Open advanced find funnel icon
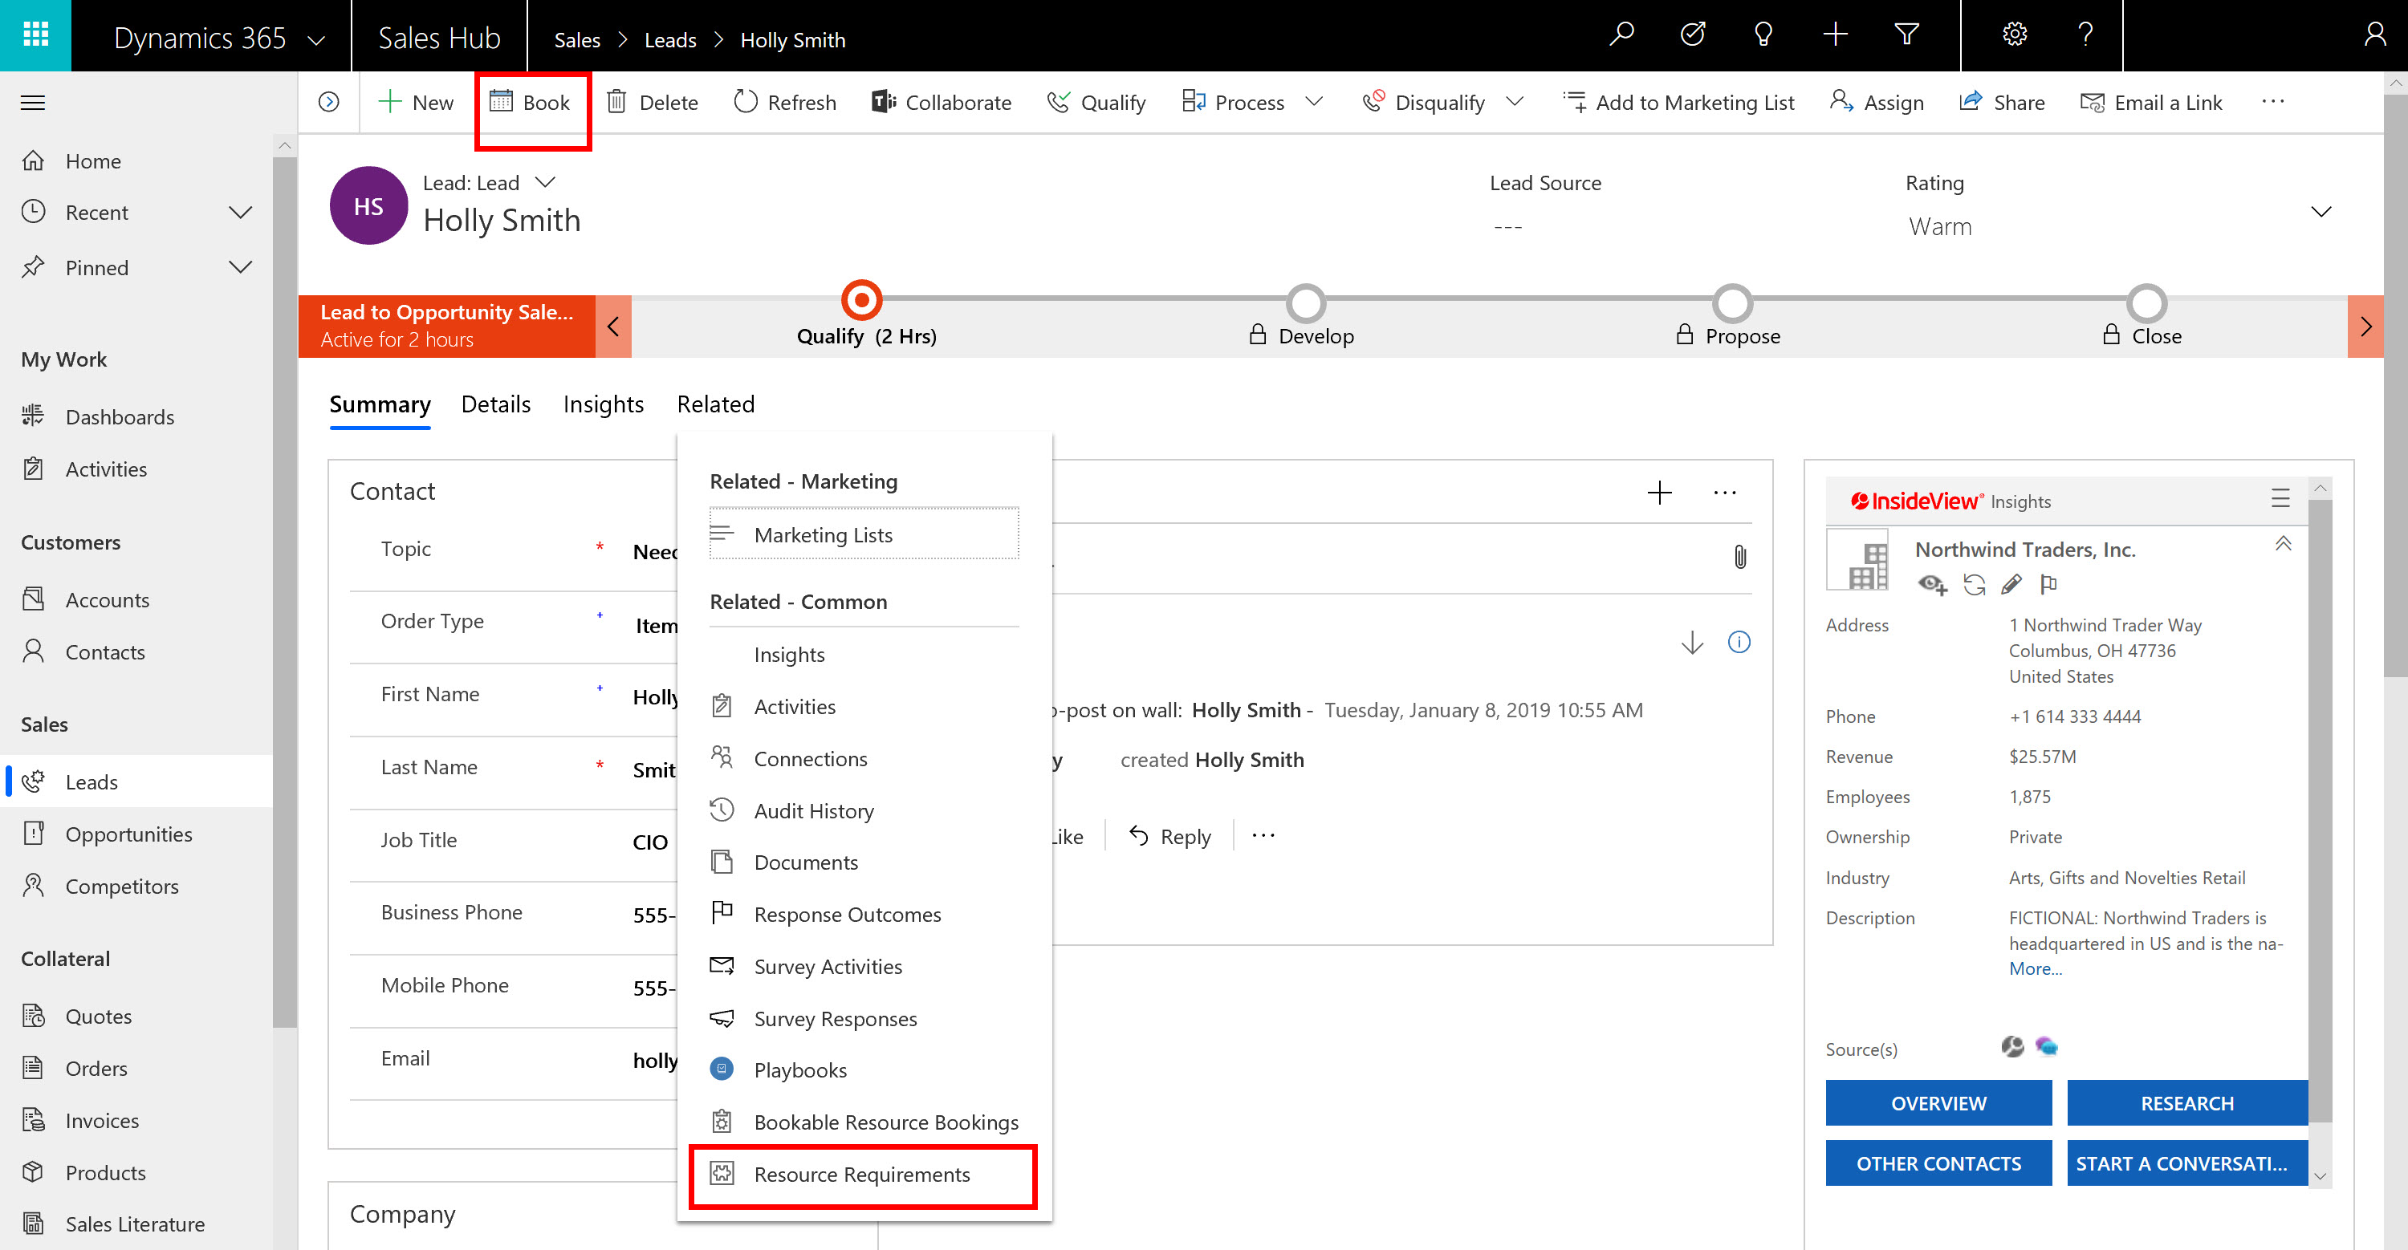This screenshot has width=2408, height=1250. [1906, 35]
